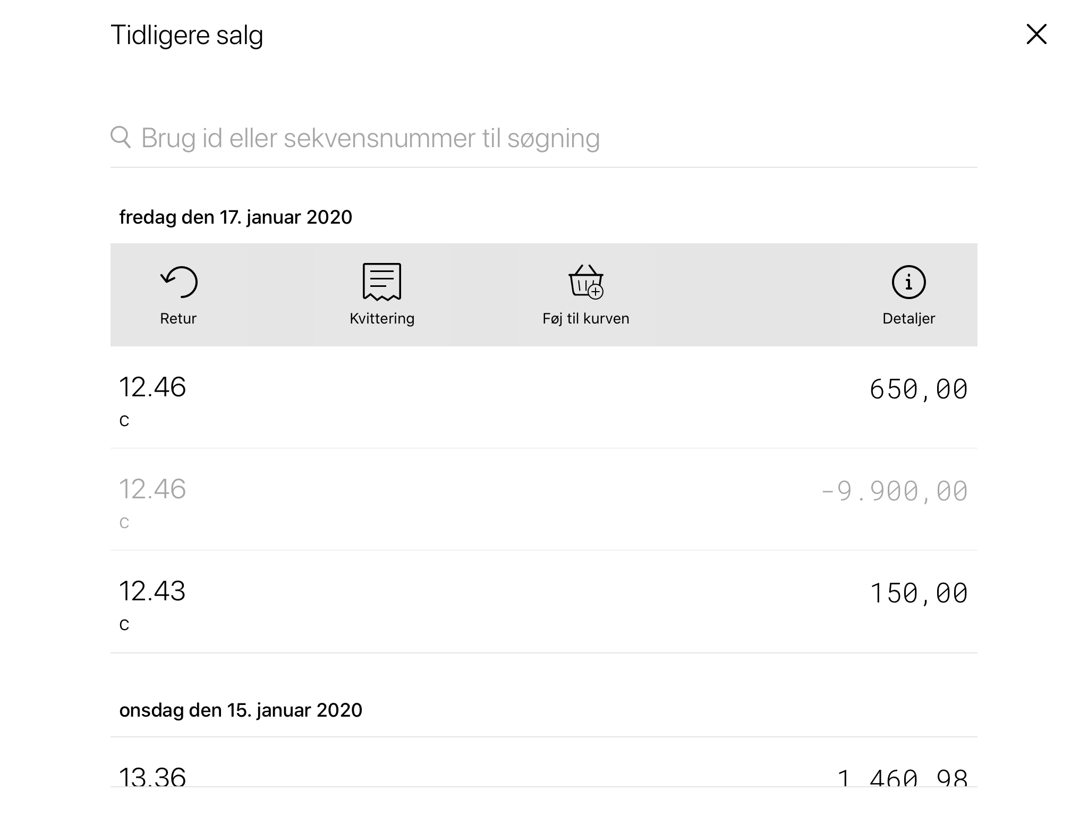Focus the id or sekvensnummer search field
The width and height of the screenshot is (1088, 816).
[531, 138]
